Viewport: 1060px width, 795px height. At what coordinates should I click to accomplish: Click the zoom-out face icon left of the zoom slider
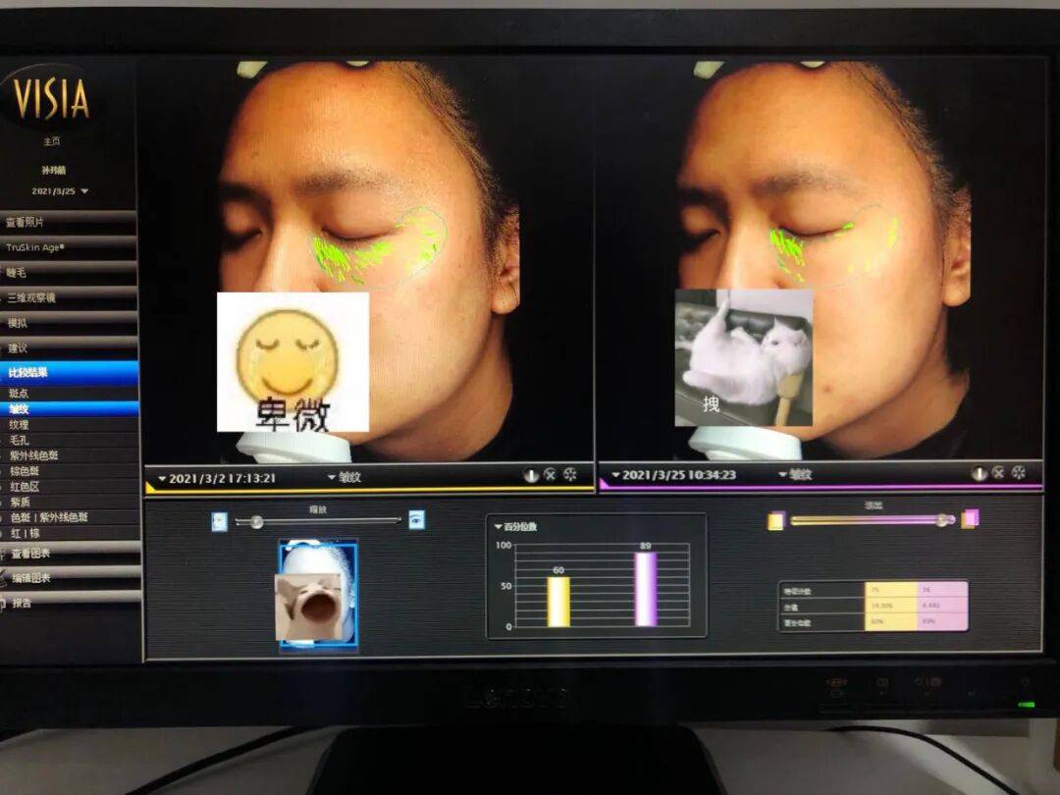click(x=220, y=522)
